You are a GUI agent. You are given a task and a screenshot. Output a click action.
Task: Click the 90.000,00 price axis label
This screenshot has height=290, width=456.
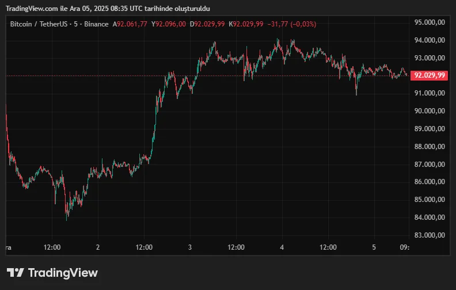pyautogui.click(x=430, y=111)
